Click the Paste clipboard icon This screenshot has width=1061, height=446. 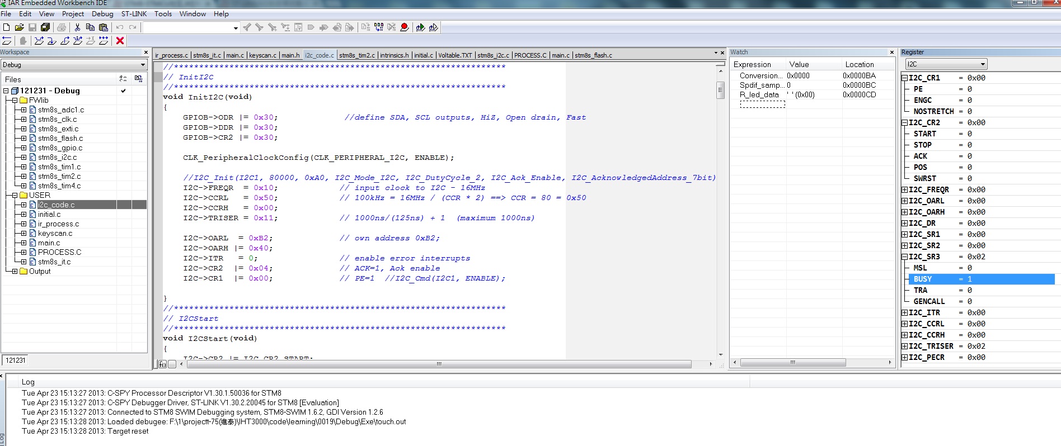(x=104, y=27)
